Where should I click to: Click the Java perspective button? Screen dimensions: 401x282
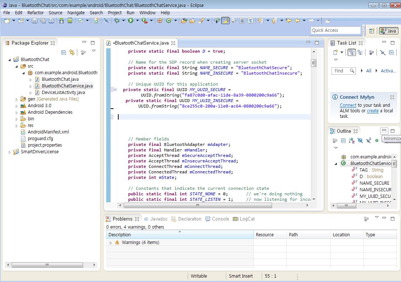[389, 31]
